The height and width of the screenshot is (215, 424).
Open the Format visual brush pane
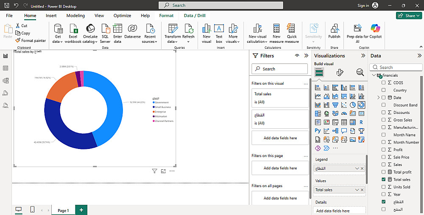click(340, 72)
